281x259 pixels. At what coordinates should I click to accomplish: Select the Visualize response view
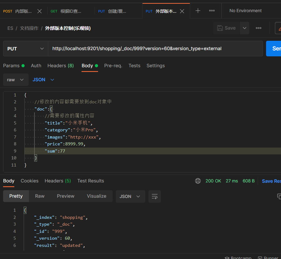pos(96,196)
